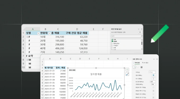Select the Effects pentagon icon in format pane
The height and width of the screenshot is (99, 180).
tap(138, 67)
